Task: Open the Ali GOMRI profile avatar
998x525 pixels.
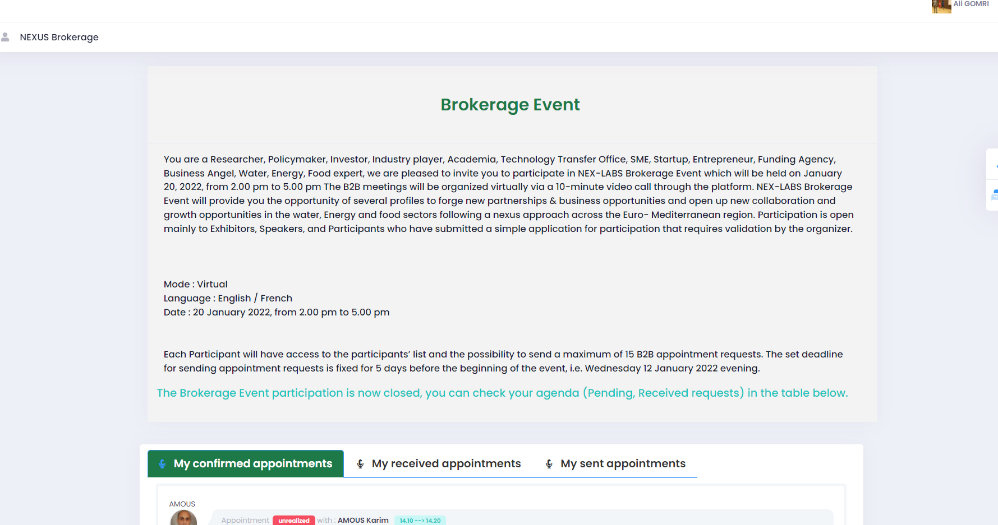Action: pyautogui.click(x=941, y=6)
